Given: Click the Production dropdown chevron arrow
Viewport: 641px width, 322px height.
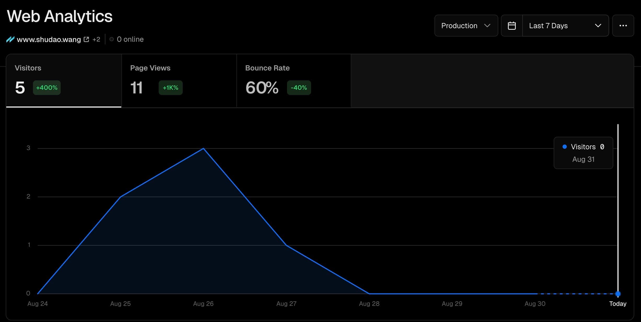Looking at the screenshot, I should click(x=487, y=26).
